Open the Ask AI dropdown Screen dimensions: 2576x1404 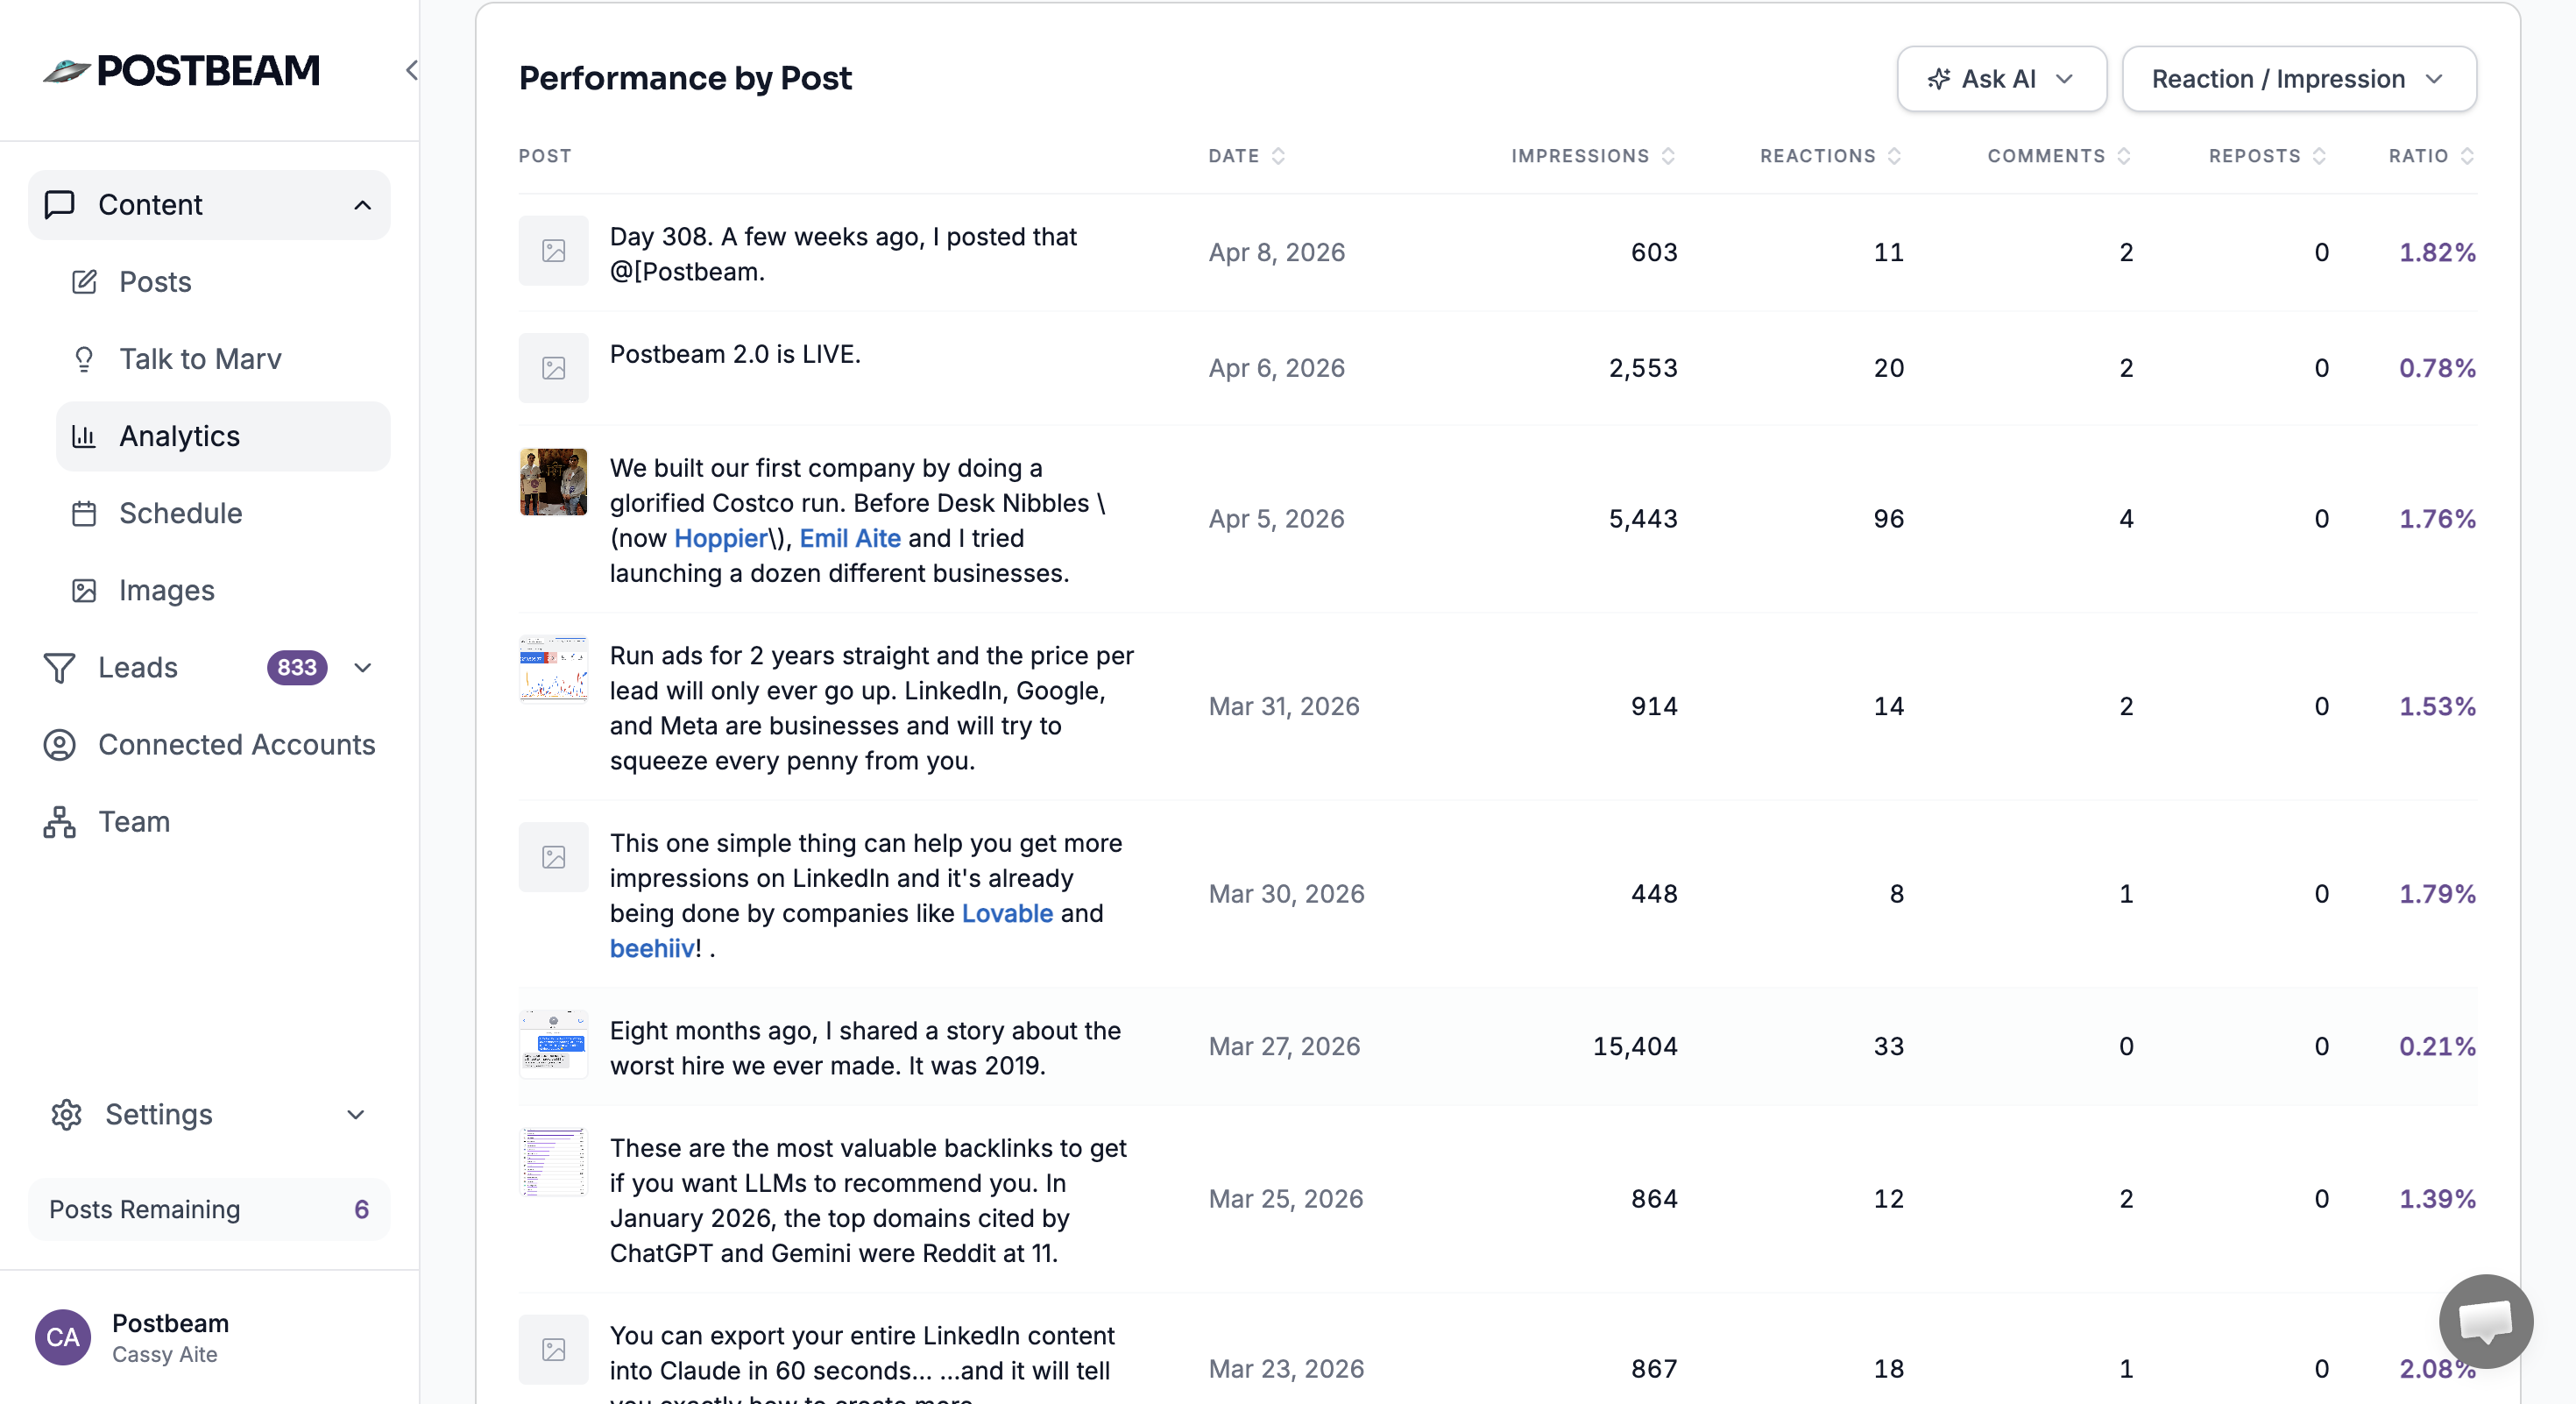click(2001, 78)
